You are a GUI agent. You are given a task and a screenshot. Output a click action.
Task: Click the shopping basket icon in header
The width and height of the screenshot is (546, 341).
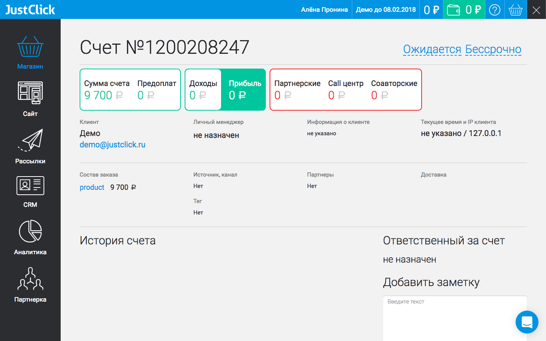[x=515, y=9]
